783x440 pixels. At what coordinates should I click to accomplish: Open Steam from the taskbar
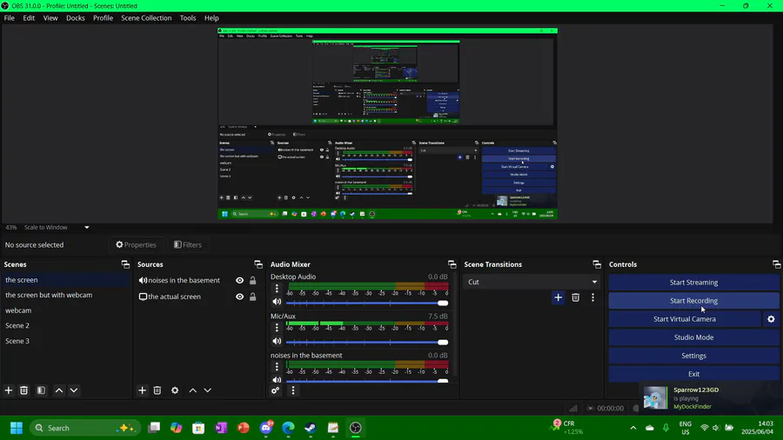(310, 428)
